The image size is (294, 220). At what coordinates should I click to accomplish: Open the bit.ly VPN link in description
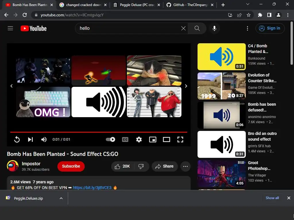92,188
